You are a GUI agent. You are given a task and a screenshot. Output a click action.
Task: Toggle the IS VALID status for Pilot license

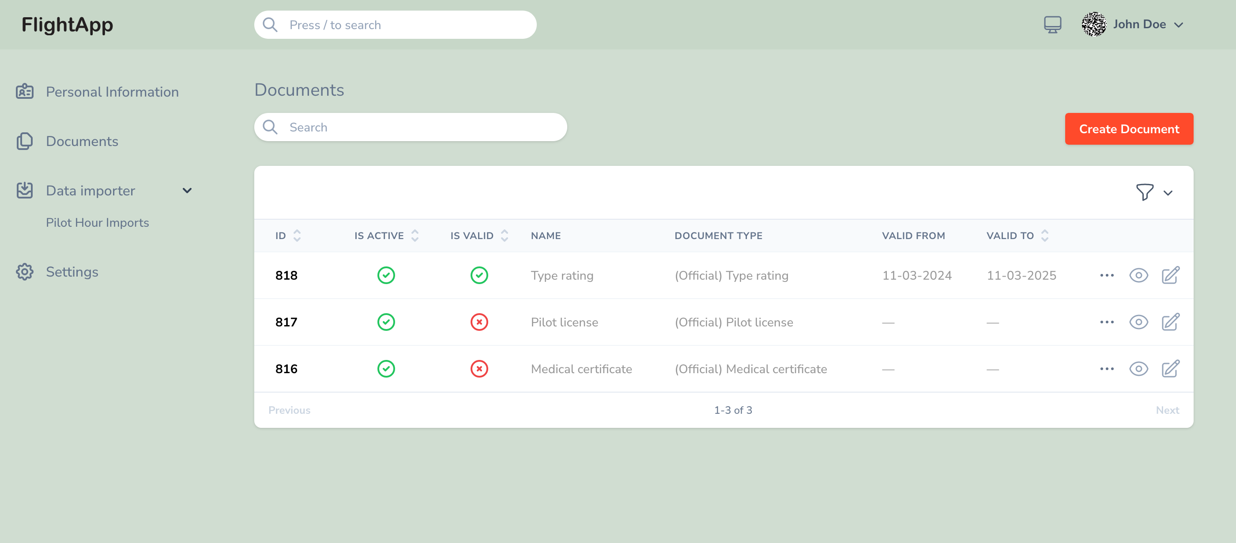pos(479,322)
